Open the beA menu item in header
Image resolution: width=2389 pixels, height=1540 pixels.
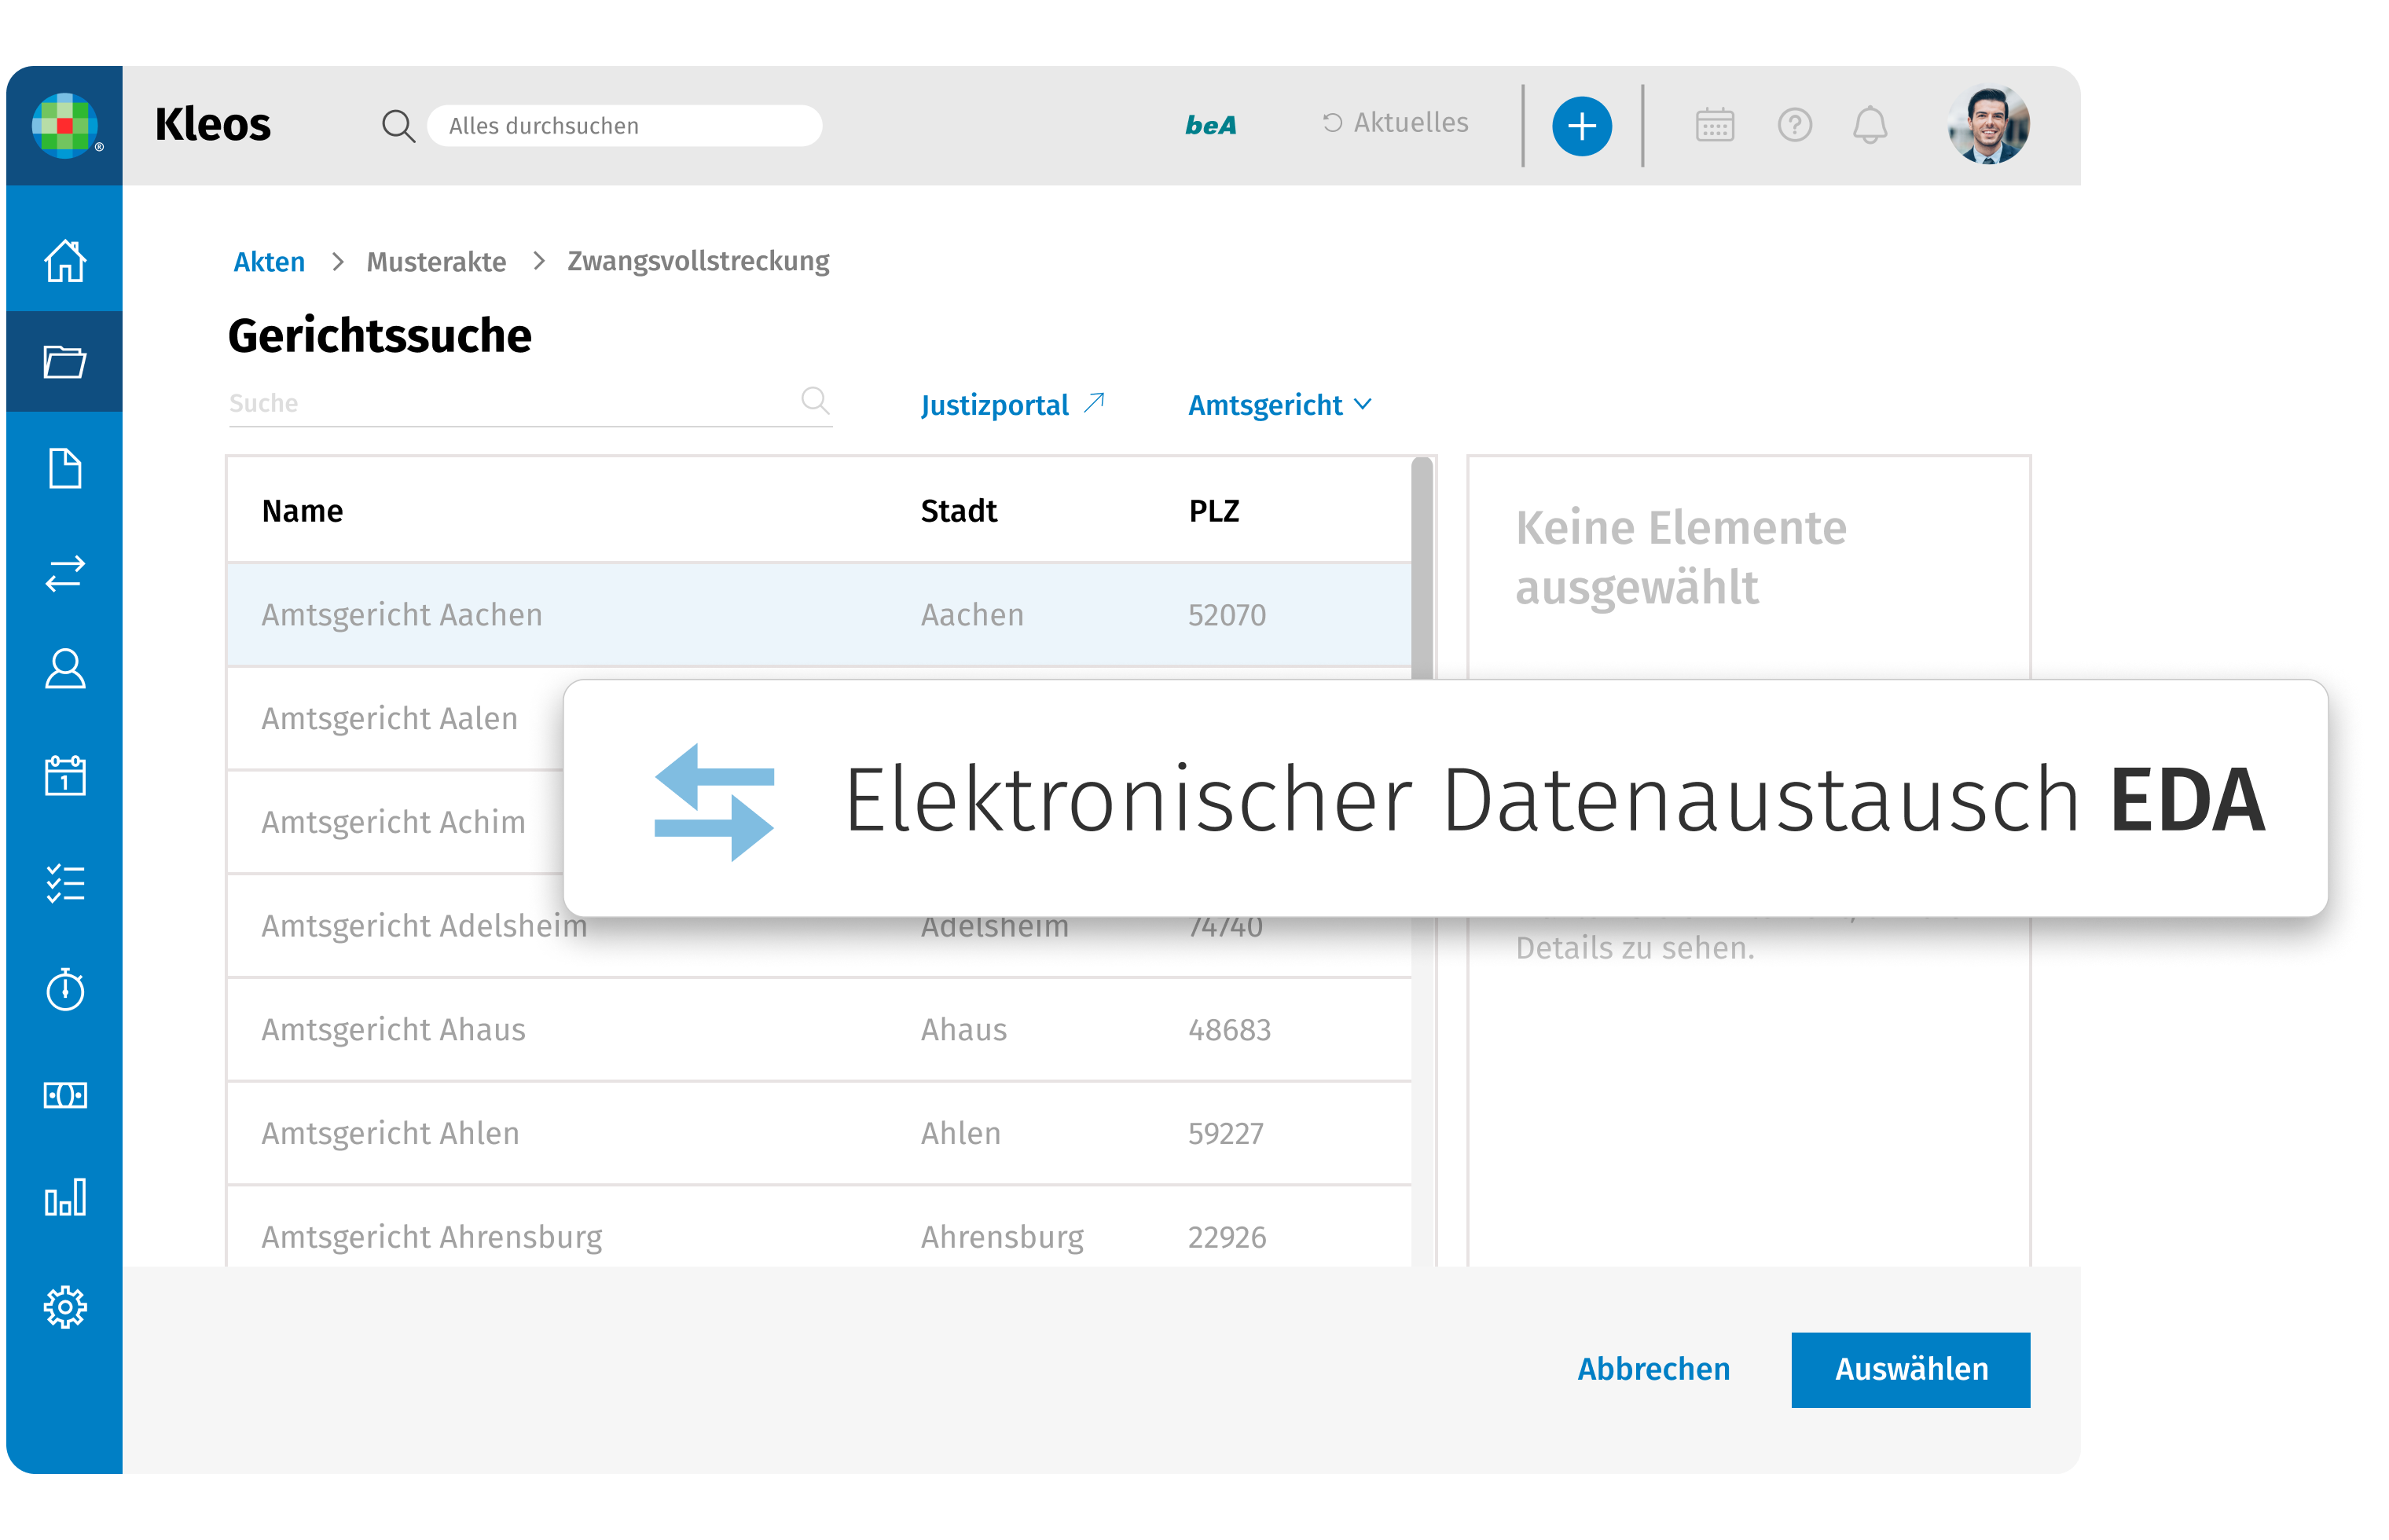click(1210, 126)
